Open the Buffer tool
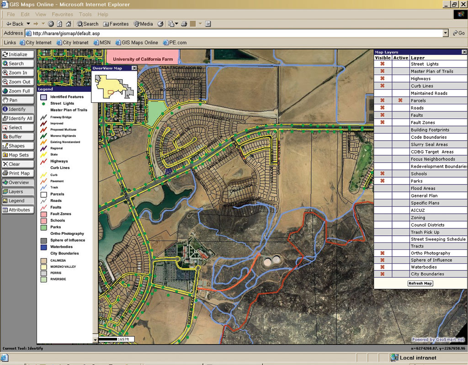The width and height of the screenshot is (468, 365). 18,137
